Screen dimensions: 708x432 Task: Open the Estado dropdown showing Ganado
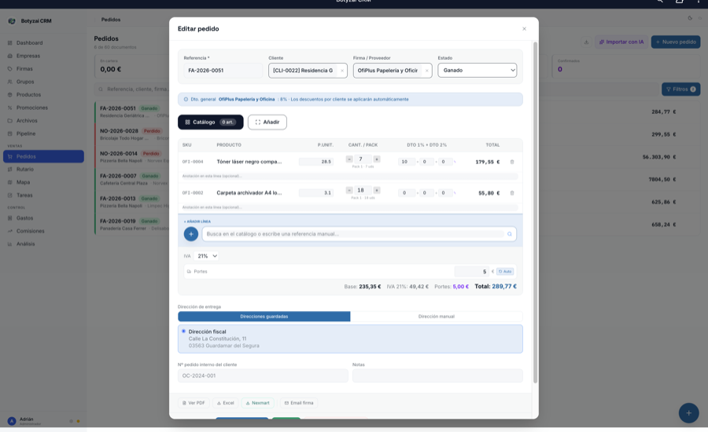pos(478,71)
